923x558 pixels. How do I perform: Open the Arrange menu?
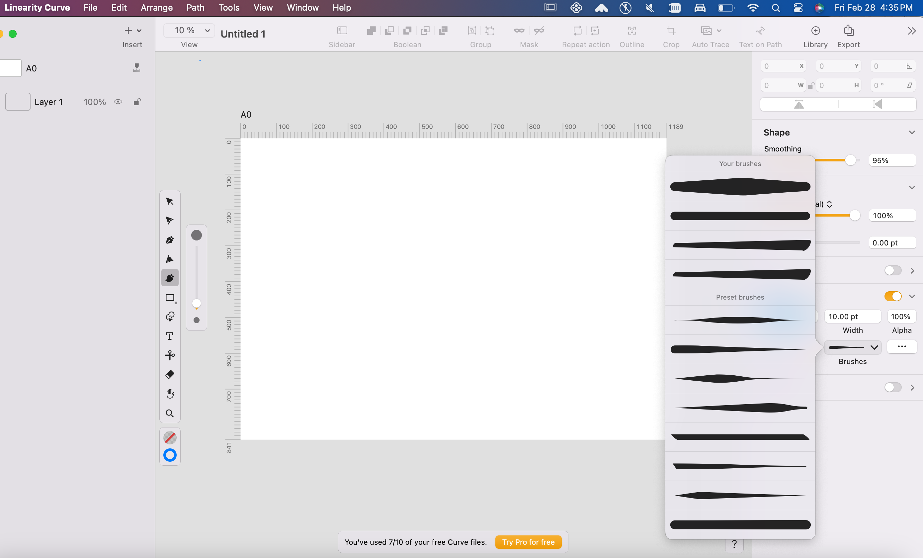(x=157, y=8)
